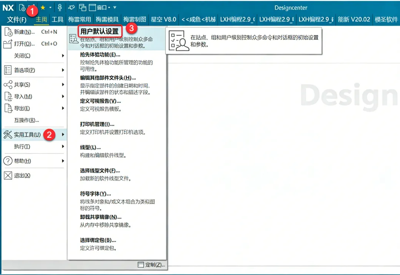The height and width of the screenshot is (275, 400).
Task: Open 编辑其他部件文件头(H)... entry
Action: pos(108,78)
